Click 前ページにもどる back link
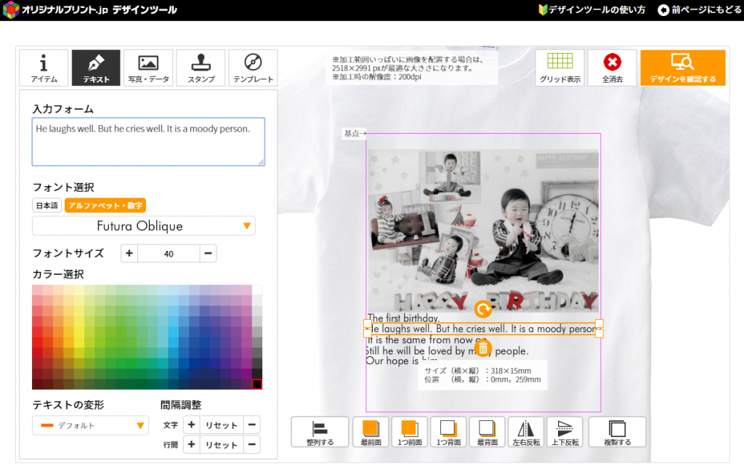The image size is (744, 474). point(700,9)
